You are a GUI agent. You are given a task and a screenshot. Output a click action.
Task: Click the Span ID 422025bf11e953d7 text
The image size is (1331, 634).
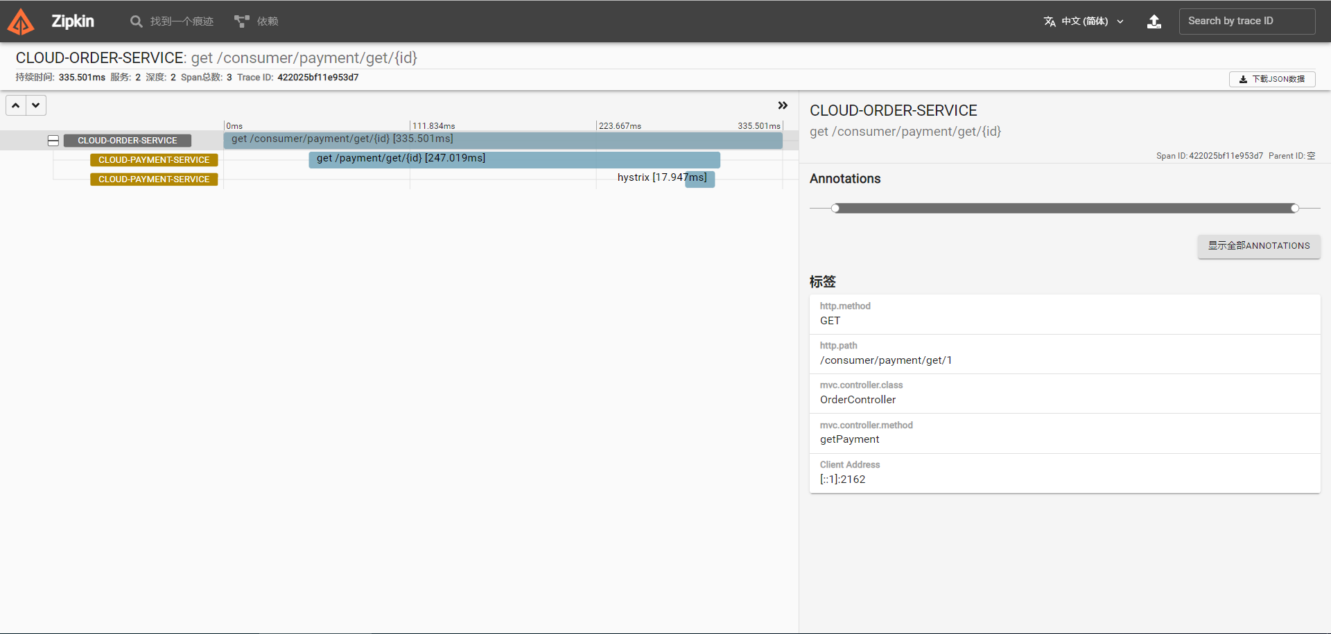coord(1209,156)
